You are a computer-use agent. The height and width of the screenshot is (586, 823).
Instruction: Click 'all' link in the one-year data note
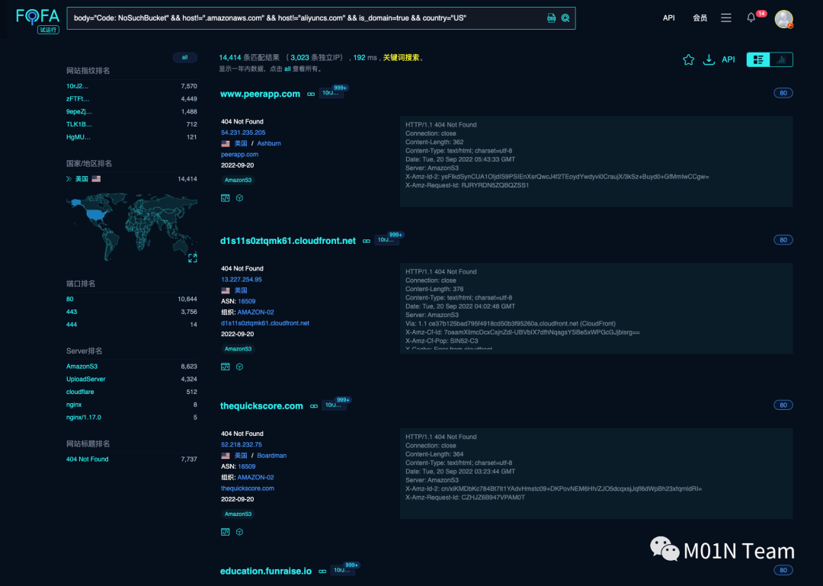coord(287,69)
